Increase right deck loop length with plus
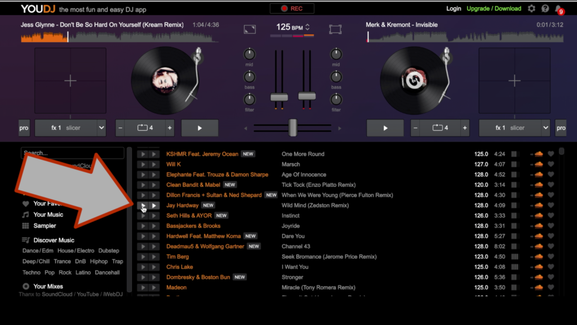This screenshot has width=577, height=325. click(465, 128)
